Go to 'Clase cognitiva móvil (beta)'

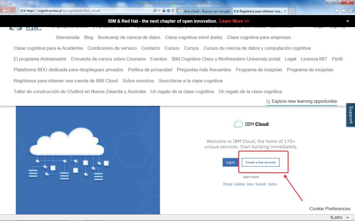(x=194, y=37)
